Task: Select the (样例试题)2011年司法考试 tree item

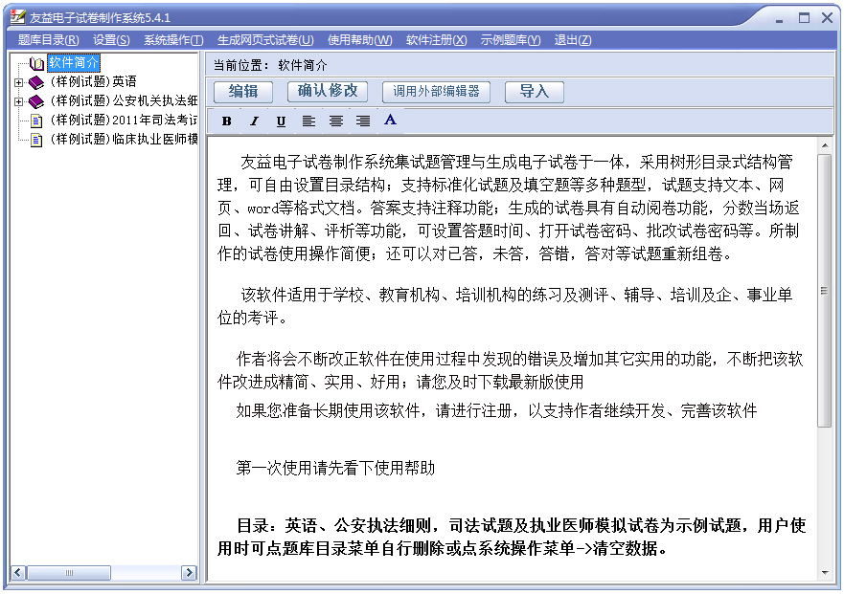Action: click(x=124, y=120)
